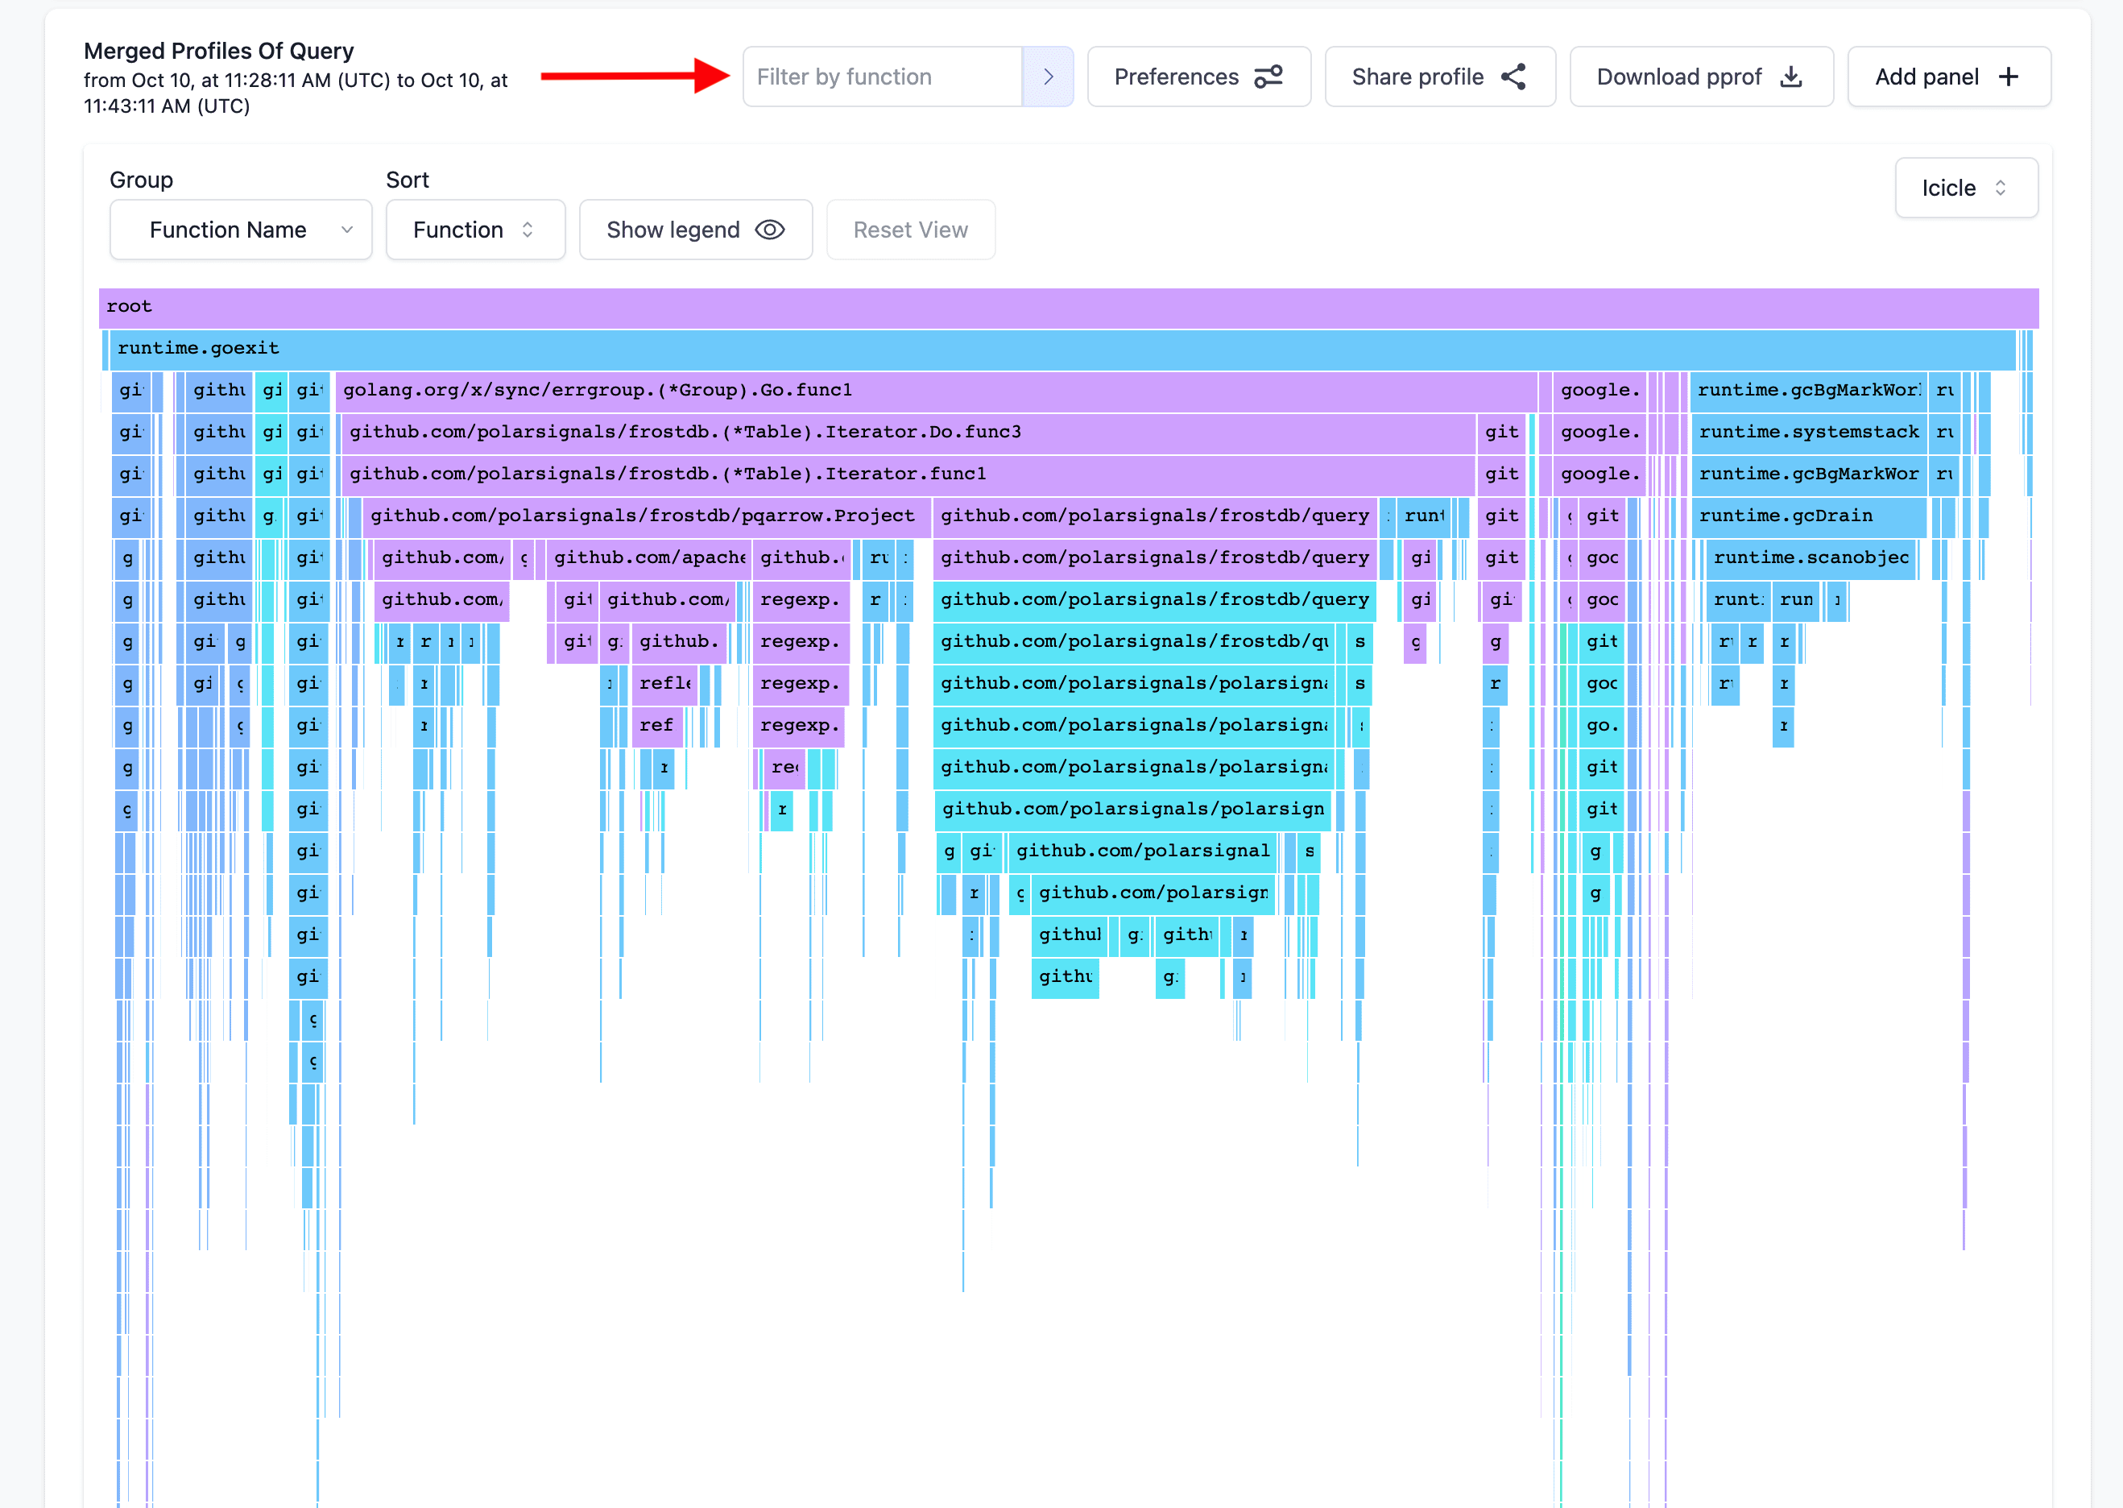Click the Download pprof download icon
The height and width of the screenshot is (1508, 2123).
pyautogui.click(x=1790, y=77)
